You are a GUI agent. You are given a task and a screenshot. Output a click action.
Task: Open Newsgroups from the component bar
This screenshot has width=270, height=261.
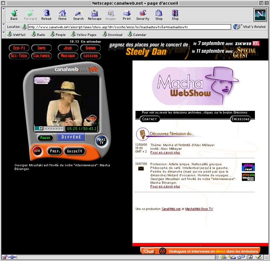pos(241,257)
